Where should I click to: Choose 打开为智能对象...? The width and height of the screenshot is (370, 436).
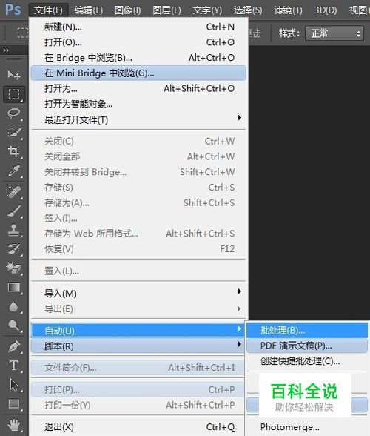tap(138, 104)
